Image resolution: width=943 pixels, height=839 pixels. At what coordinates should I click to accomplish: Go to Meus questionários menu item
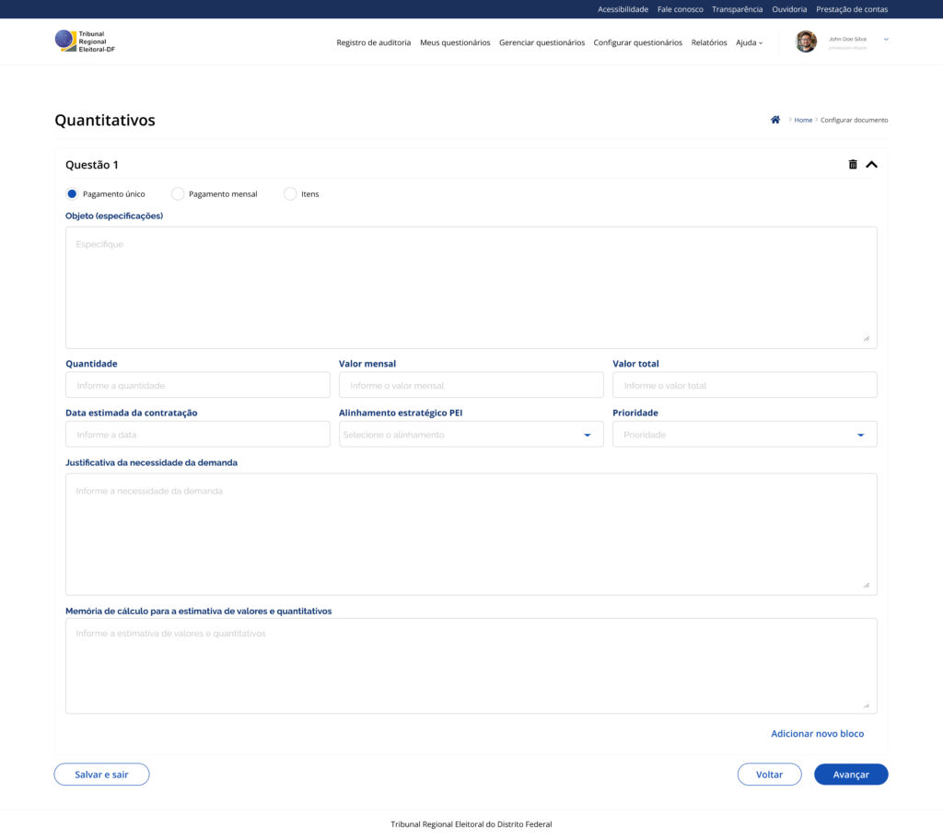pos(455,42)
